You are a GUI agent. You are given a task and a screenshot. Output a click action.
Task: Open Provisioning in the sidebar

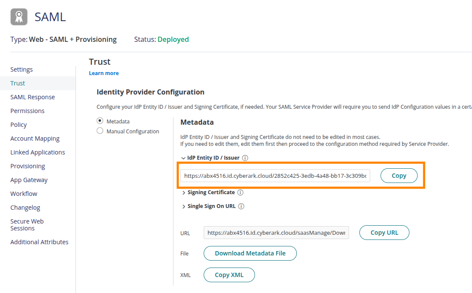[28, 166]
